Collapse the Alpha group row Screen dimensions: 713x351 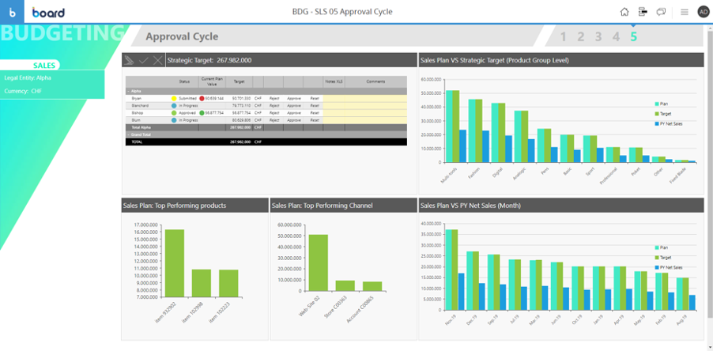[x=129, y=91]
